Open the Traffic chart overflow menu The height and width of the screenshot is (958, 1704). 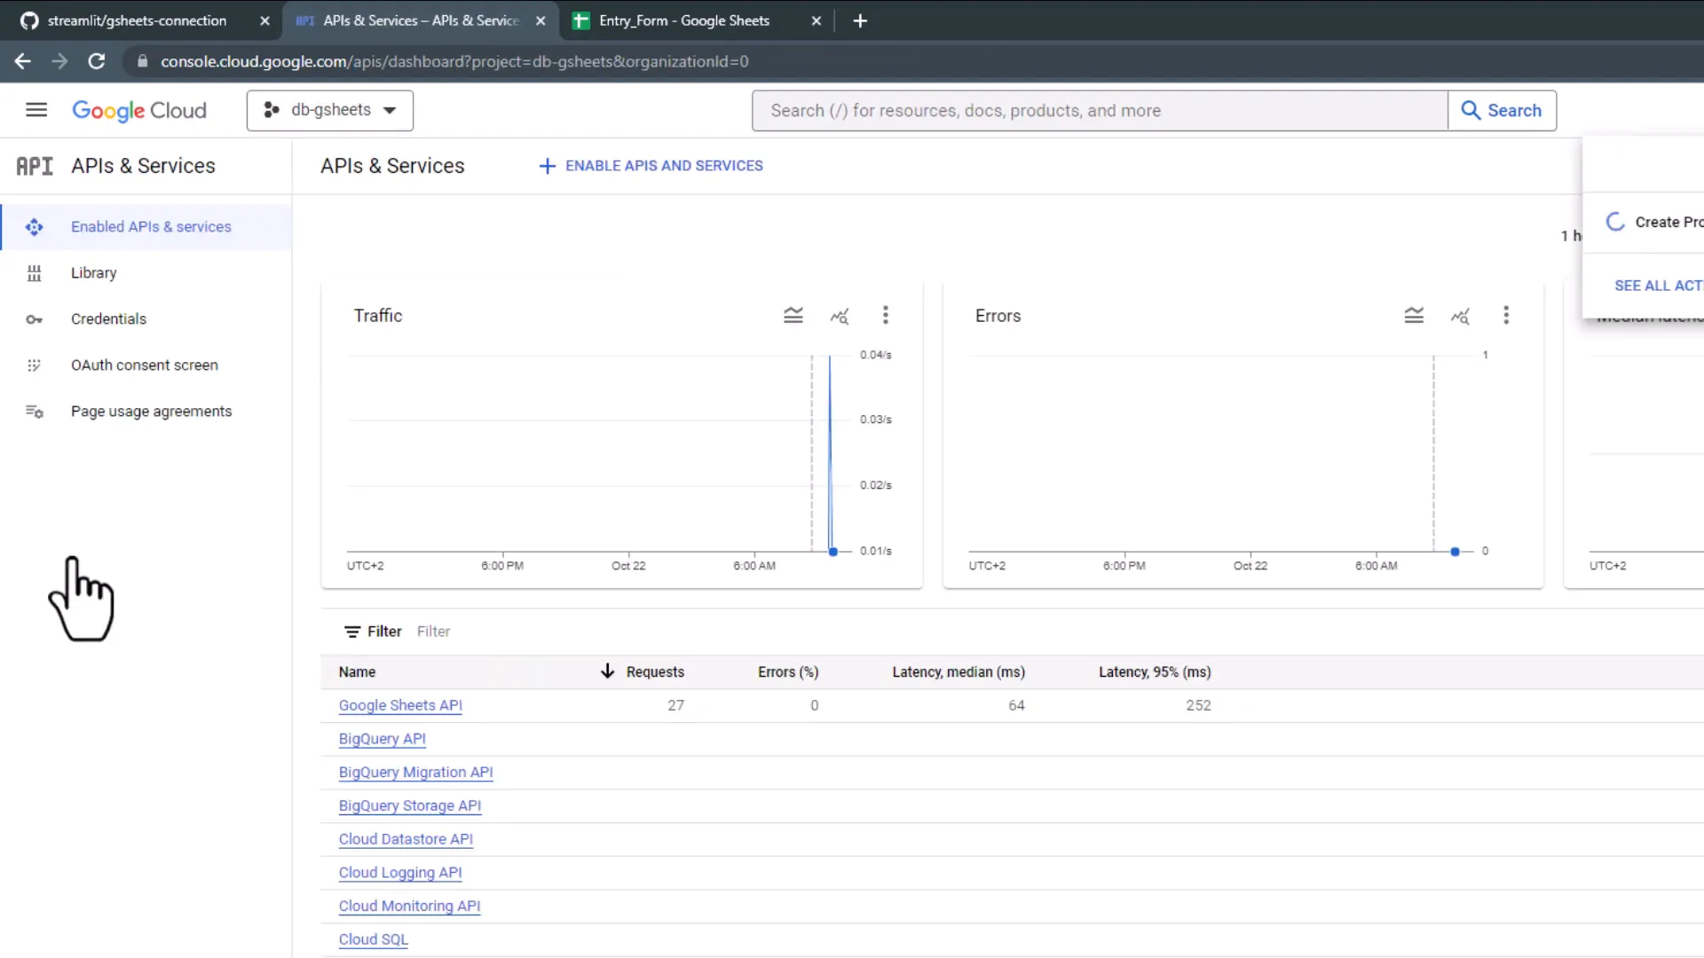[x=886, y=315]
